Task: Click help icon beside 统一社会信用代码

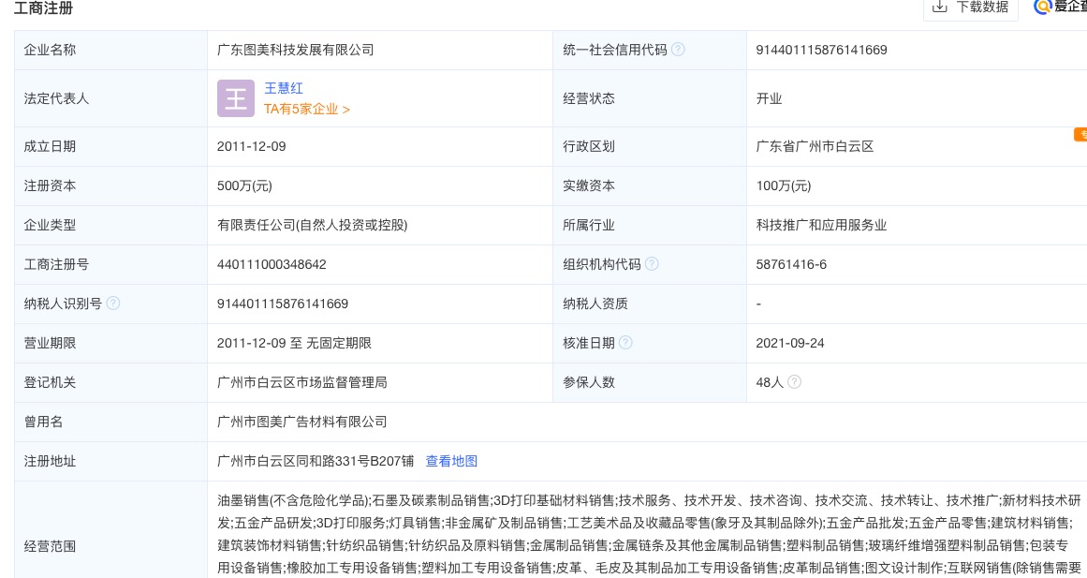Action: pyautogui.click(x=678, y=50)
